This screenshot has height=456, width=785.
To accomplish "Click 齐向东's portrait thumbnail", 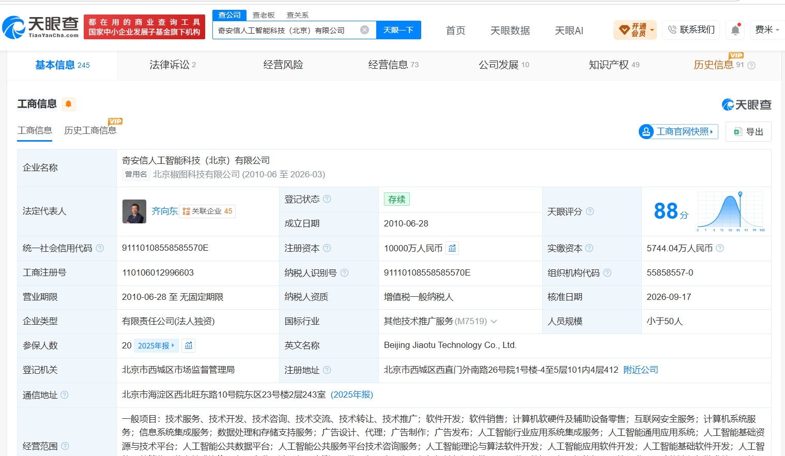I will (x=134, y=211).
